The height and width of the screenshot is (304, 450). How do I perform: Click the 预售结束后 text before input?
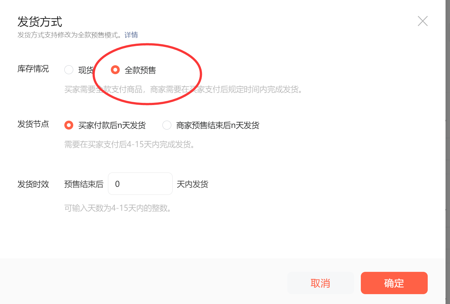click(x=84, y=184)
